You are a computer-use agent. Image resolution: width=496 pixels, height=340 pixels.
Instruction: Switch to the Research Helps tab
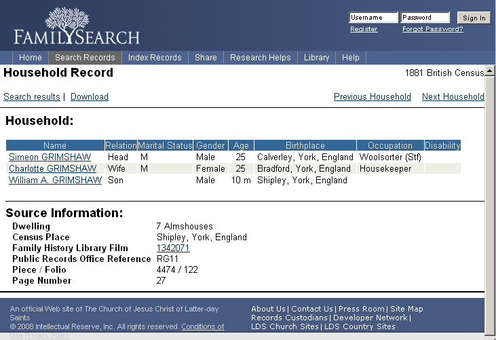[x=260, y=58]
